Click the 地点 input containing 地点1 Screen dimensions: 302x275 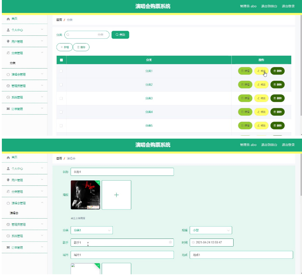(241, 255)
